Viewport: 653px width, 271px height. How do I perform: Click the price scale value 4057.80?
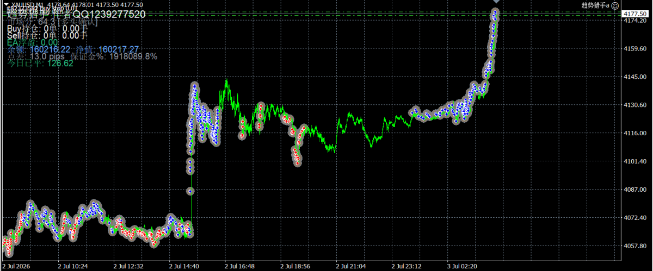[x=634, y=246]
